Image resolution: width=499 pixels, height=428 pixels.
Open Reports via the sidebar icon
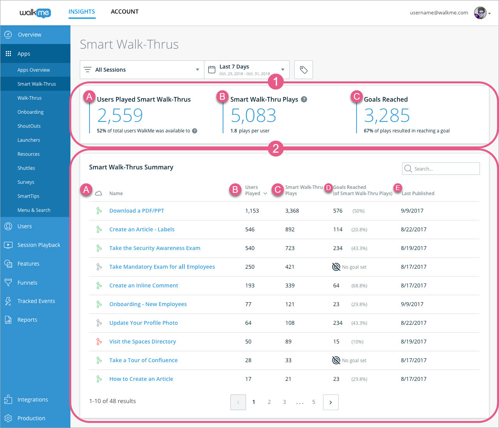pyautogui.click(x=8, y=319)
